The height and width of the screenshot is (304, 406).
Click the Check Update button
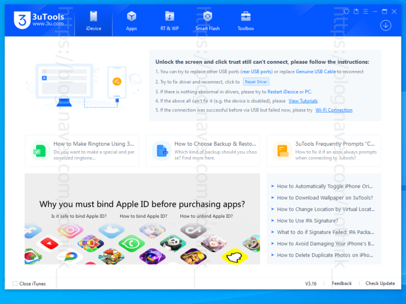click(x=380, y=283)
